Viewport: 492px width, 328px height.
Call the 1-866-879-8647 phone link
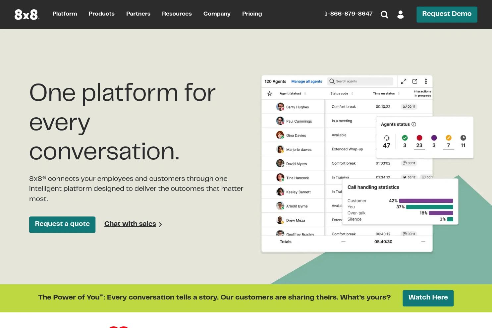[349, 14]
